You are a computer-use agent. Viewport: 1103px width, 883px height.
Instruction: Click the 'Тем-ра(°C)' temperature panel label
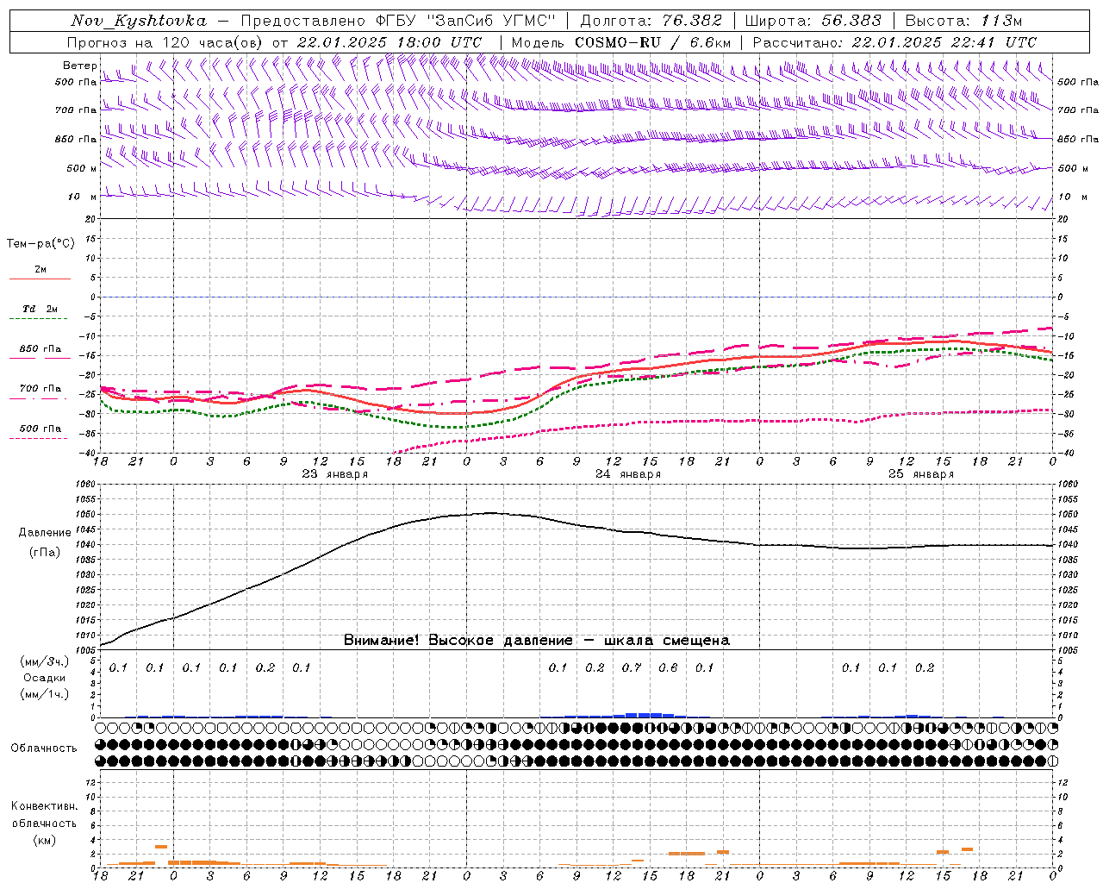point(41,244)
